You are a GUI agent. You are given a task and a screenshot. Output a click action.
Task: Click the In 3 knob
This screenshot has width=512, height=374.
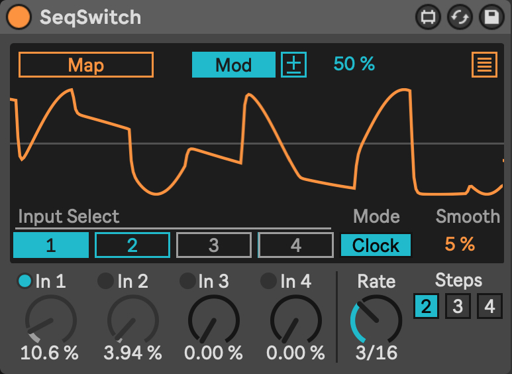213,320
